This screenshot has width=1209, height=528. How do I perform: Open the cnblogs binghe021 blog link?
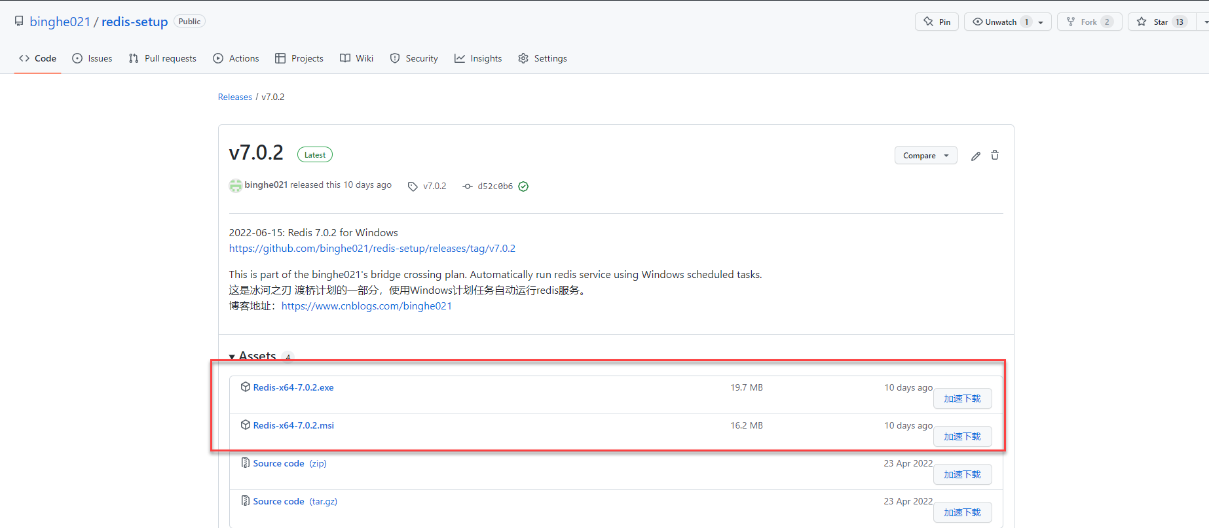[367, 306]
